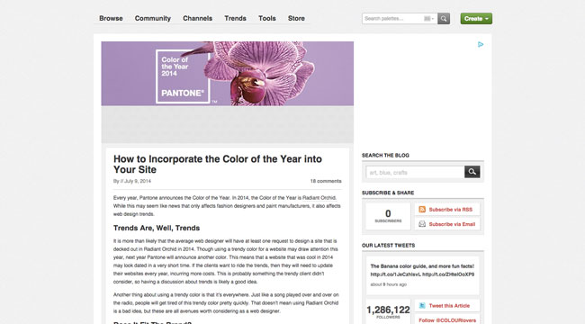Click the 'about 9 hours ago' tweet timestamp
The width and height of the screenshot is (585, 324).
(x=389, y=284)
